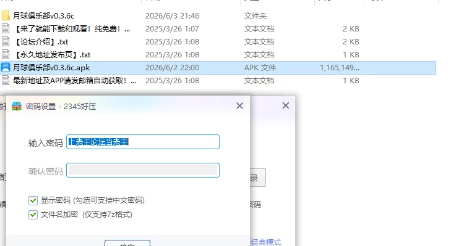The width and height of the screenshot is (459, 246).
Task: Click the 月球俱乐部v0.3.6c.apk file icon
Action: pyautogui.click(x=6, y=67)
